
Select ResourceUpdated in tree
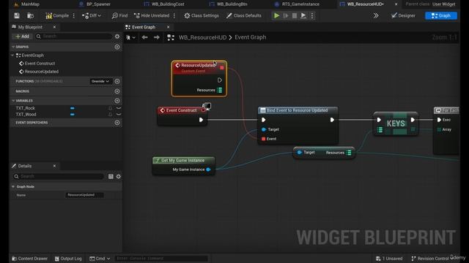point(41,72)
